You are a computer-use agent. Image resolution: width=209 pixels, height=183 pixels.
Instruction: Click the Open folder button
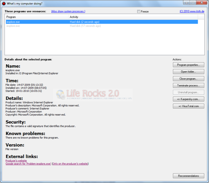[x=189, y=72]
